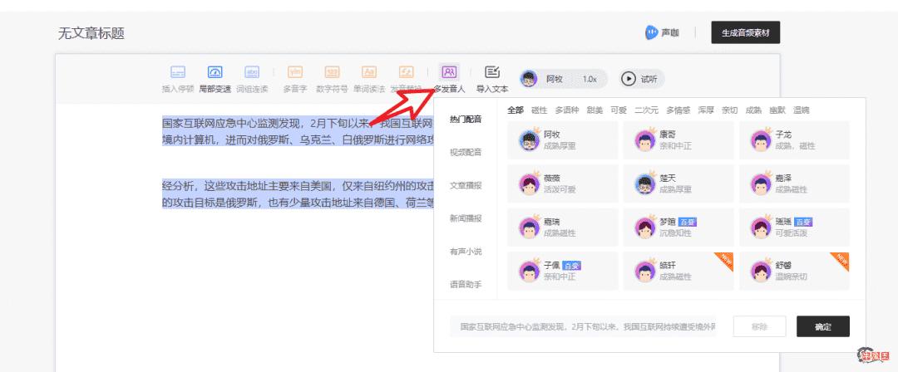
Task: Filter voices by 亲切
Action: [x=730, y=110]
